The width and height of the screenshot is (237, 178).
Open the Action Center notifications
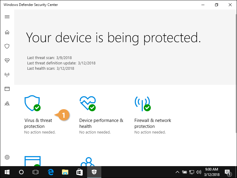(228, 172)
